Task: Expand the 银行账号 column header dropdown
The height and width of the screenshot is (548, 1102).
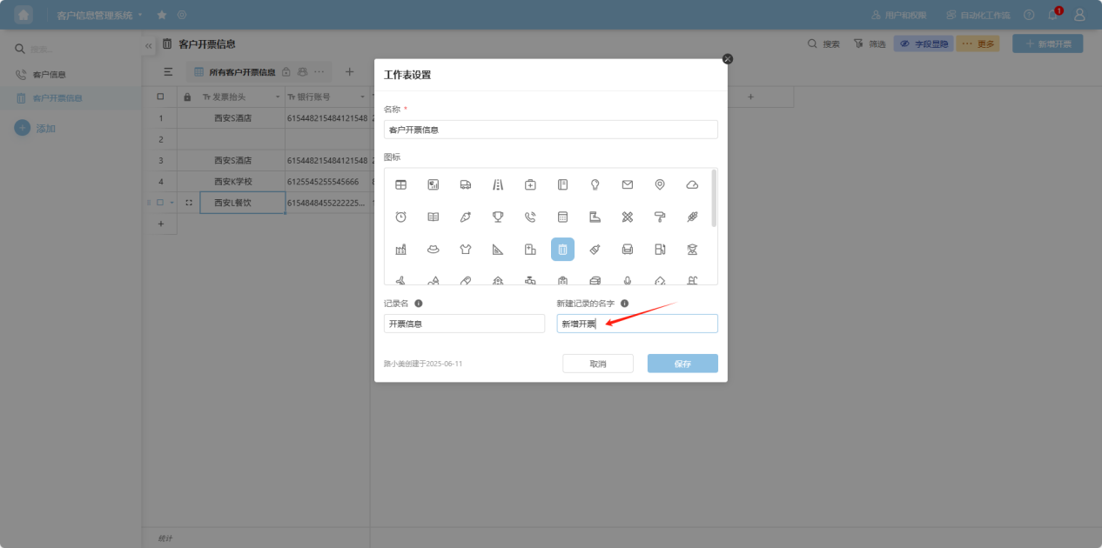Action: (363, 97)
